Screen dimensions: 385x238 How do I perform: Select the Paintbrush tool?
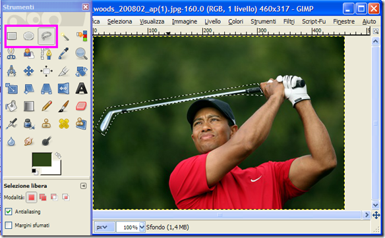[64, 107]
